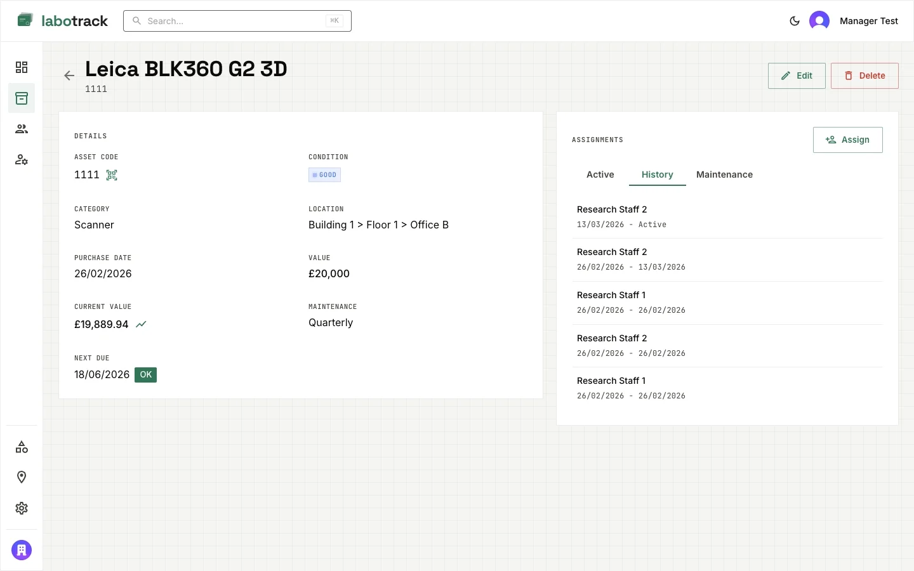Switch to the Active tab

[600, 174]
